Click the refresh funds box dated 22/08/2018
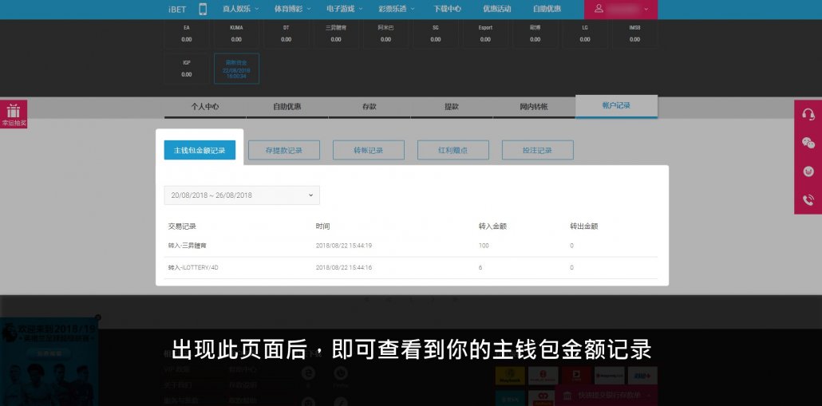 (236, 69)
